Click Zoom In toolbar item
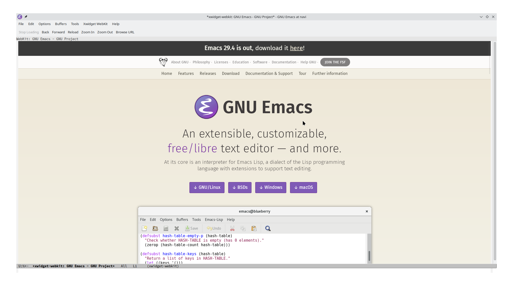 pyautogui.click(x=88, y=32)
